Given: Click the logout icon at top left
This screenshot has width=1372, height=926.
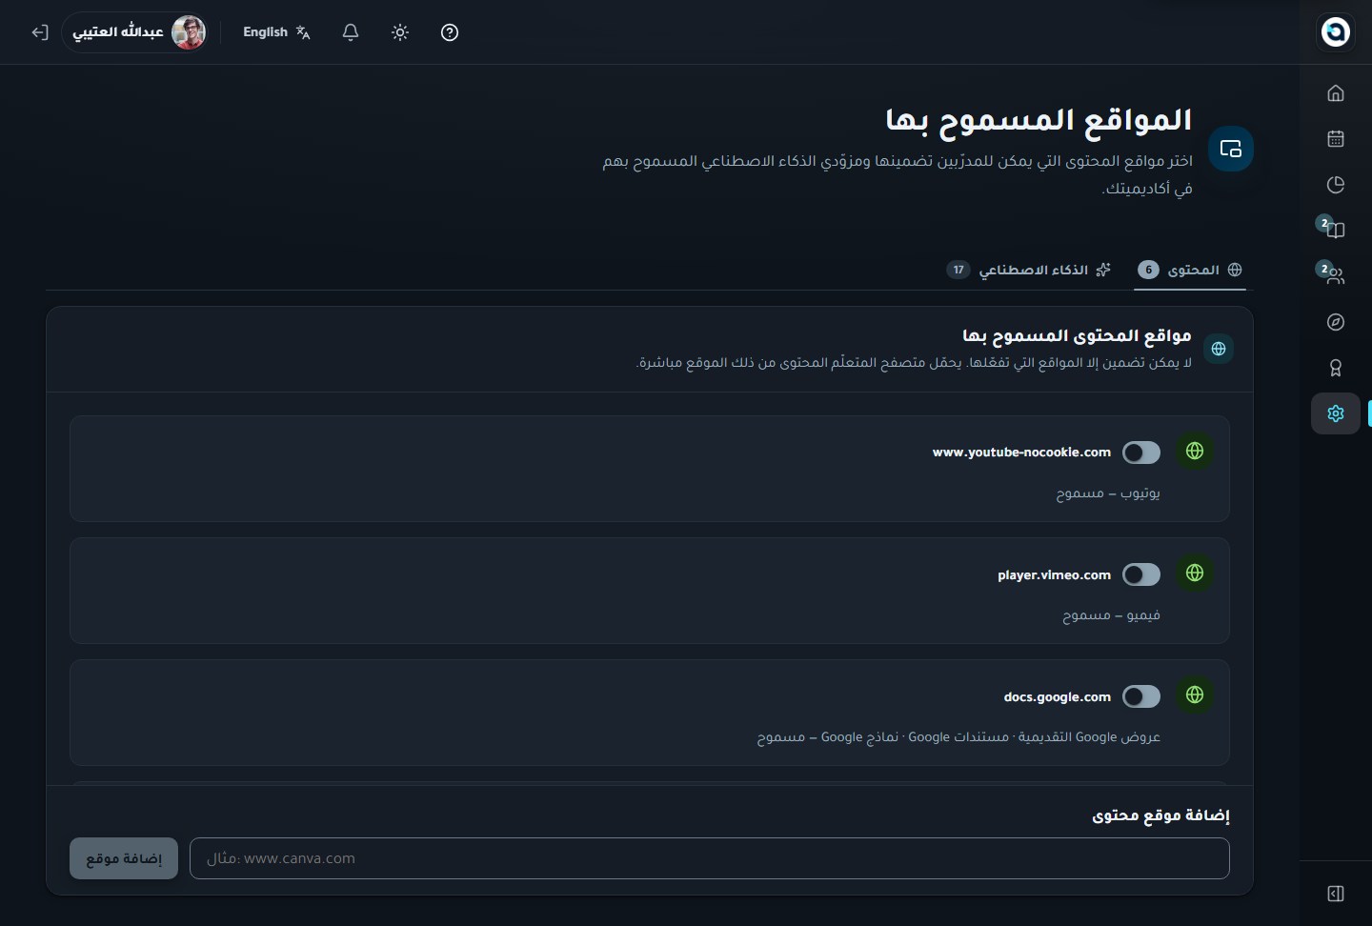Looking at the screenshot, I should 39,32.
